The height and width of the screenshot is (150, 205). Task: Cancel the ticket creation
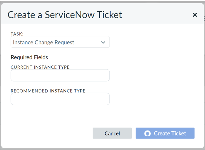tap(112, 133)
